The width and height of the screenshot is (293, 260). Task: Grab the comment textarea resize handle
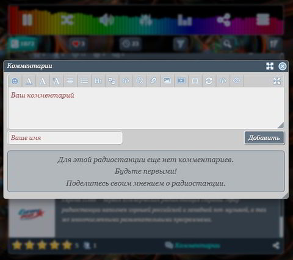(281, 125)
